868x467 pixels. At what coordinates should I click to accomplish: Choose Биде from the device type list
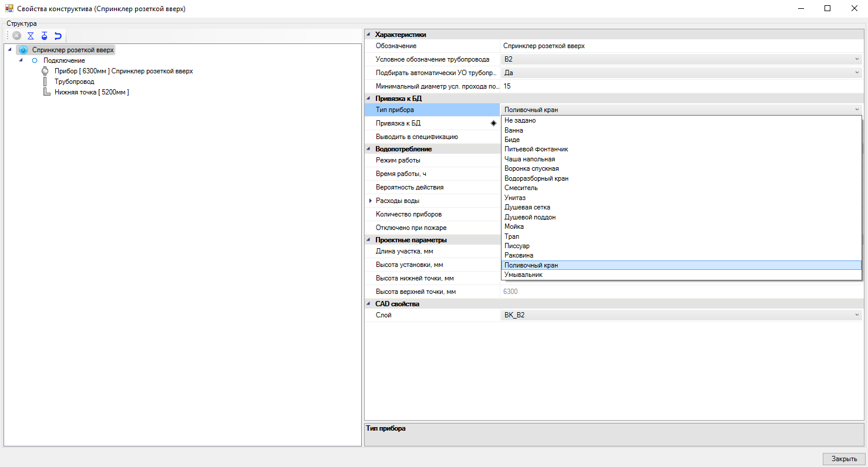pyautogui.click(x=681, y=140)
